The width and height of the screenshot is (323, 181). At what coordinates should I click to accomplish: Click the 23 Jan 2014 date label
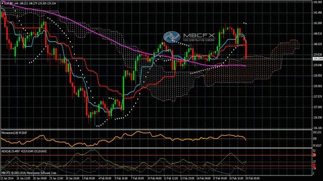[8, 178]
